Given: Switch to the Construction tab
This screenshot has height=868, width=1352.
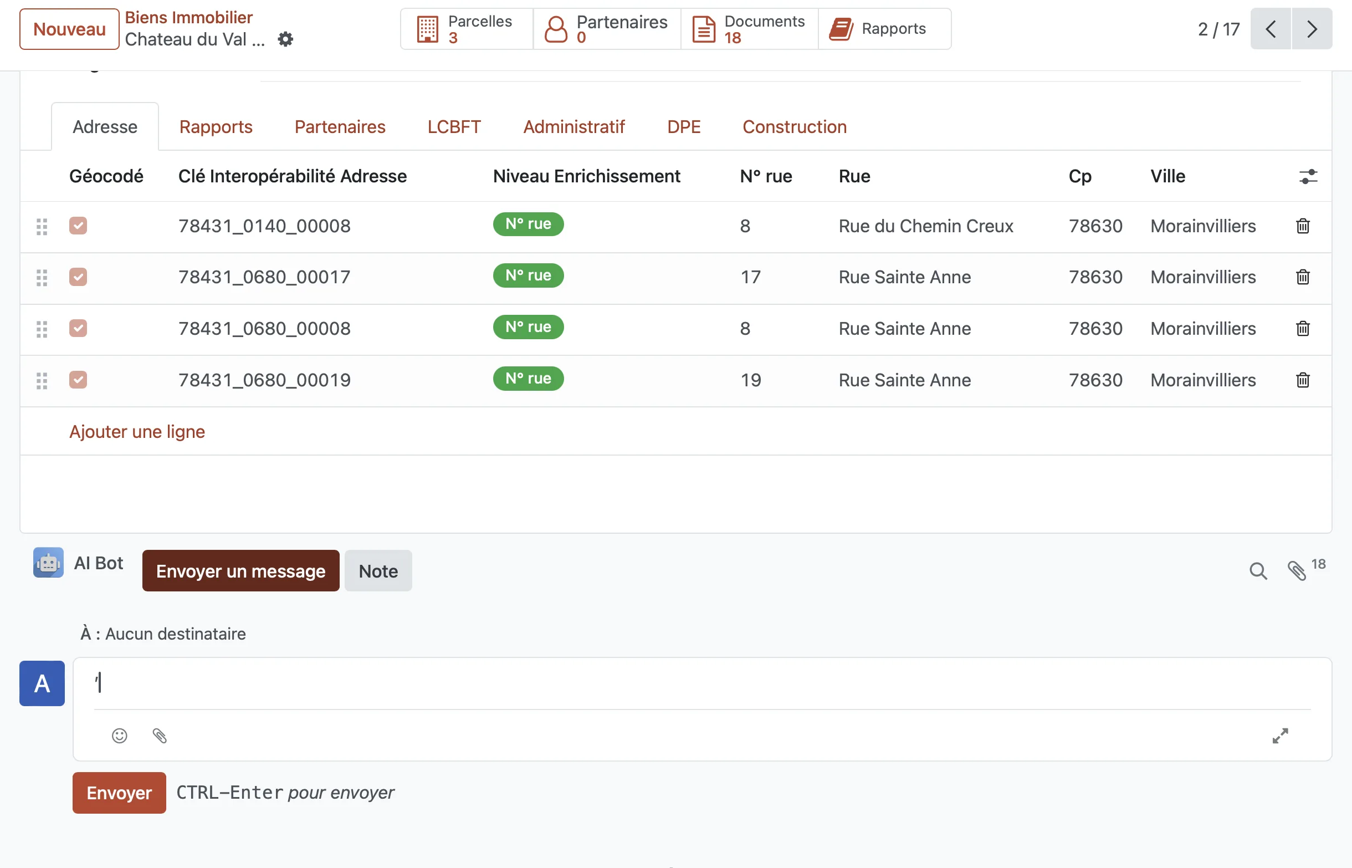Looking at the screenshot, I should click(795, 127).
